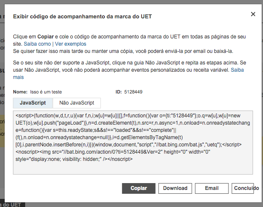This screenshot has height=207, width=263.
Task: Switch to the JavaScript tab
Action: tap(33, 103)
